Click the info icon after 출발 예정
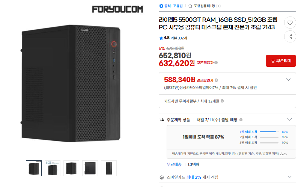 coord(241,119)
